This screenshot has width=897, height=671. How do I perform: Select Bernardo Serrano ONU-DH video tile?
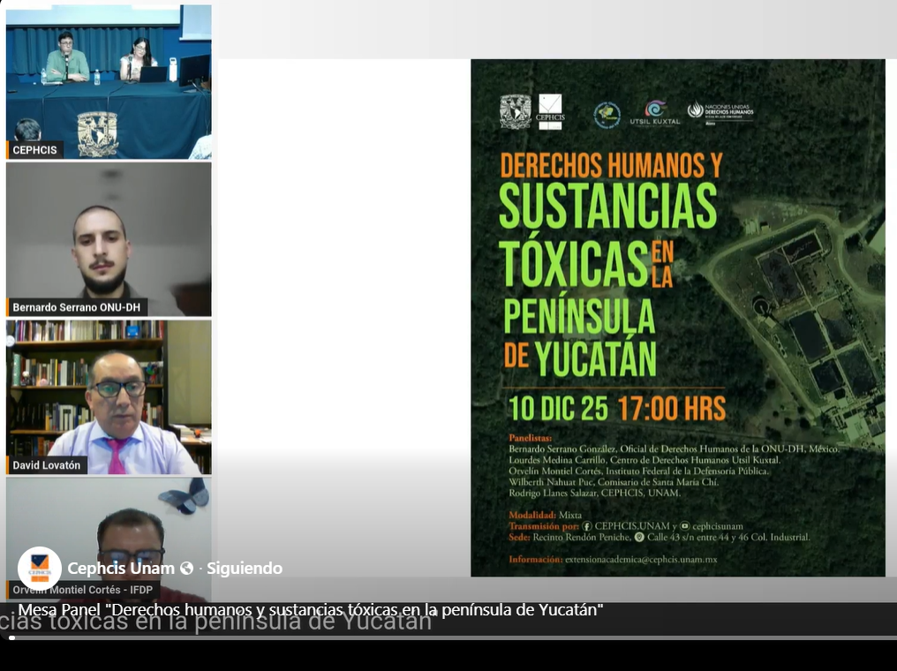coord(109,238)
